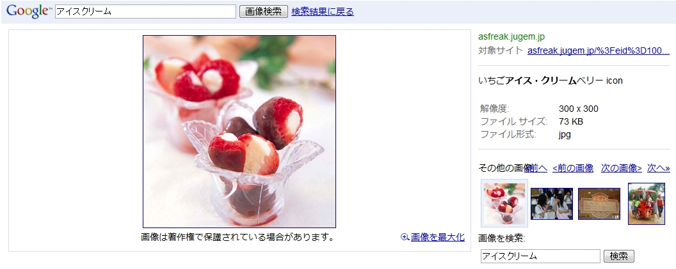This screenshot has width=676, height=269.
Task: Click the lower 画像を検索 input field
Action: click(540, 256)
